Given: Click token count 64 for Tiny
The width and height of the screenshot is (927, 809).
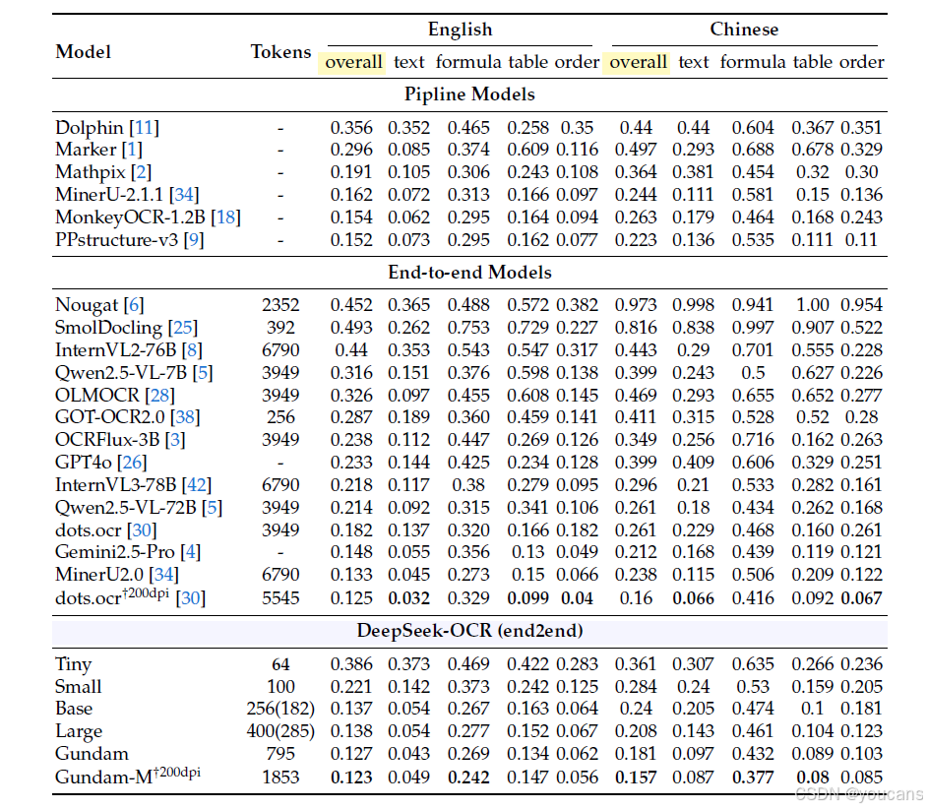Looking at the screenshot, I should (x=280, y=664).
